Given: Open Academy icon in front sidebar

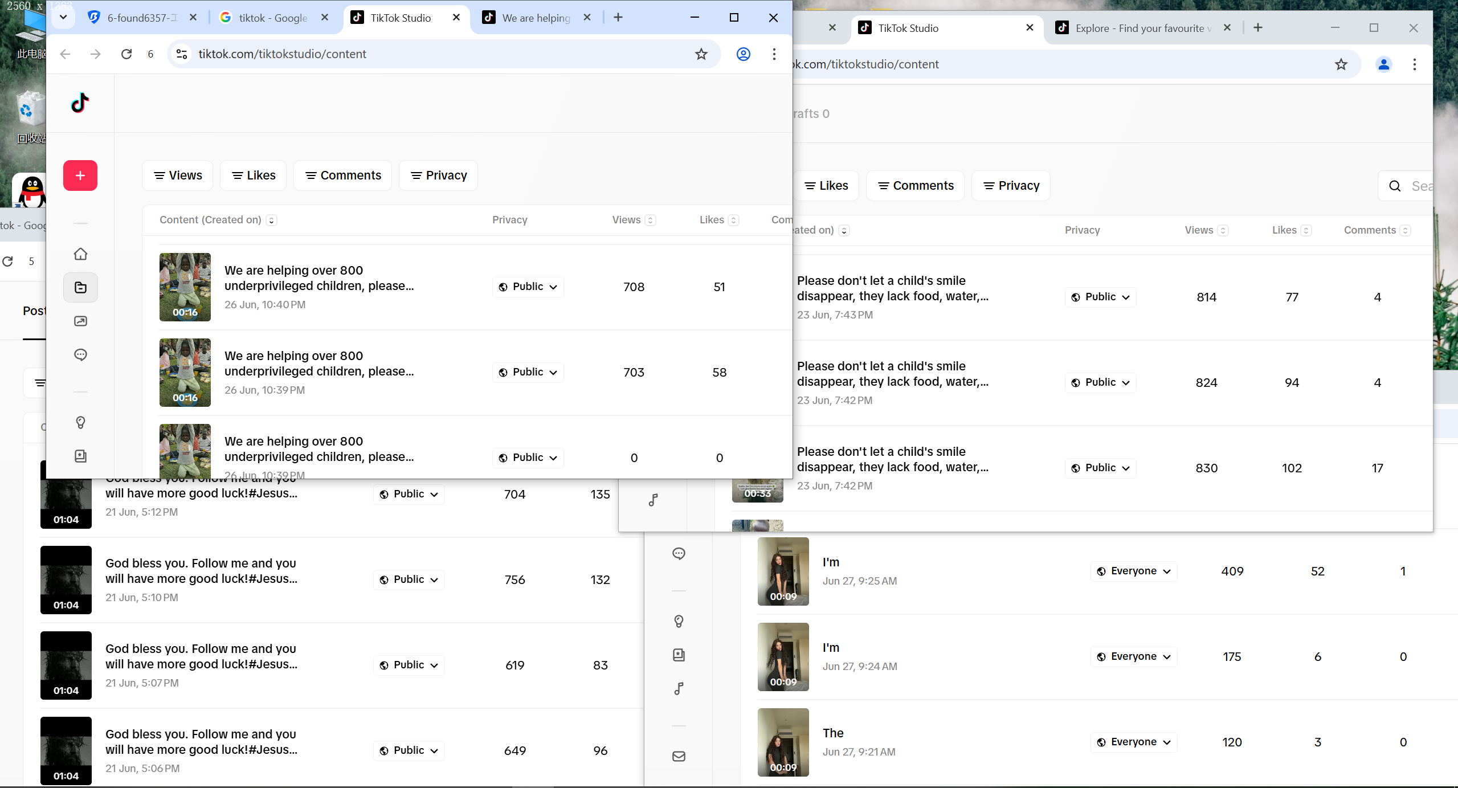Looking at the screenshot, I should [80, 456].
